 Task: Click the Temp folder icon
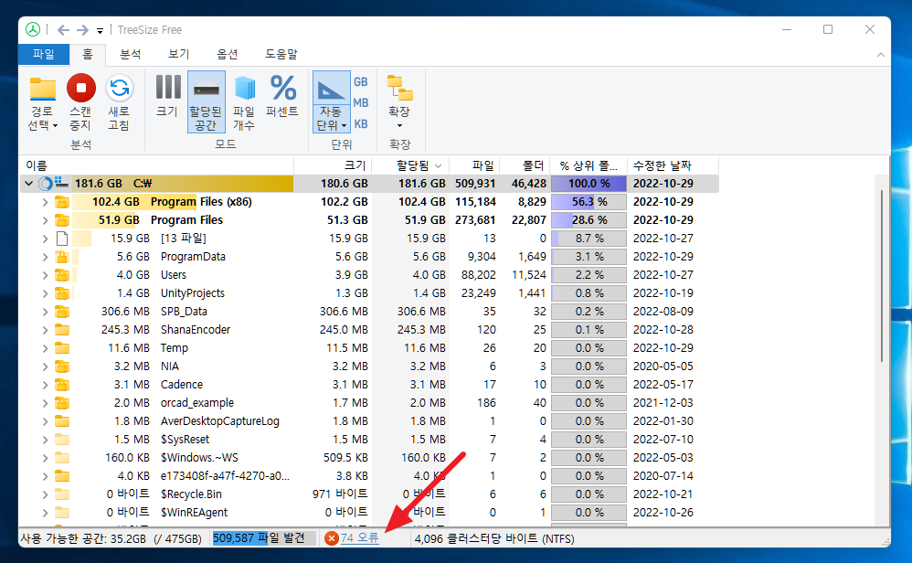click(62, 348)
